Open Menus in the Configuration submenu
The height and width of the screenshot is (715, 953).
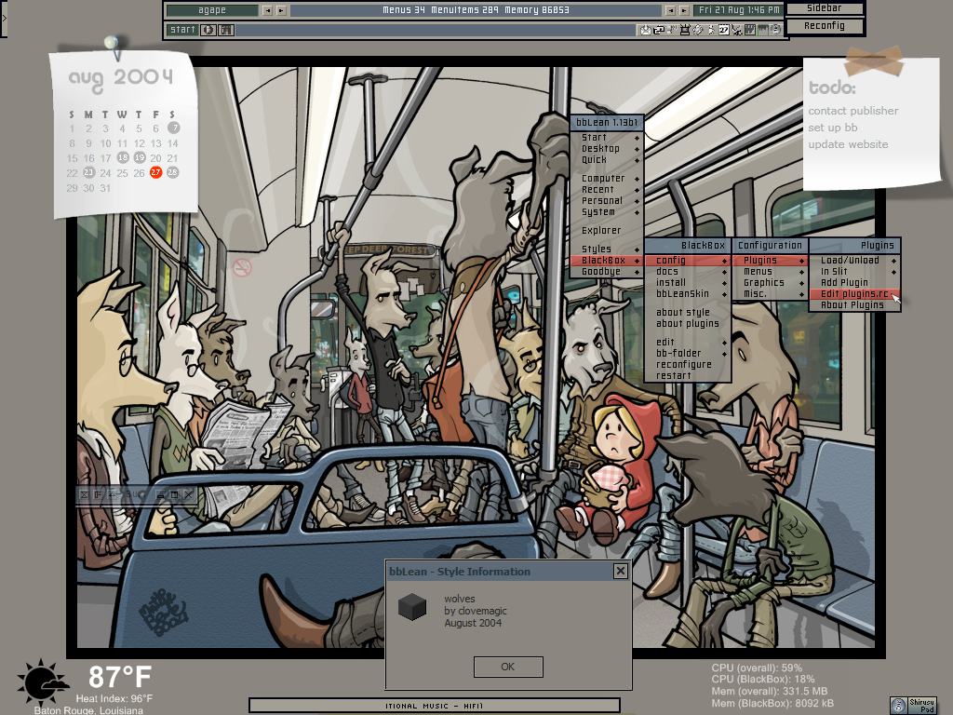[770, 272]
